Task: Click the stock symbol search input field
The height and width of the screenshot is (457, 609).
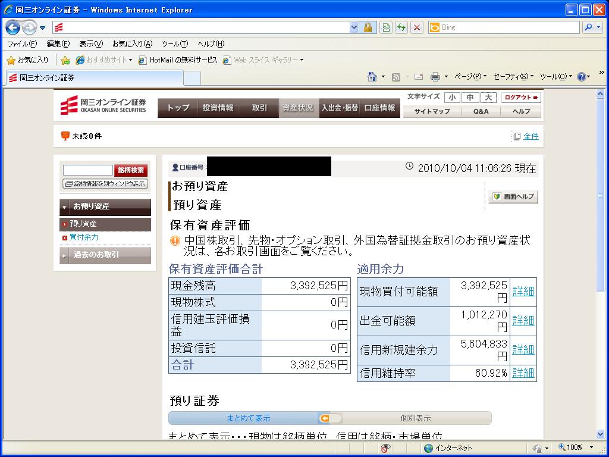Action: (88, 170)
